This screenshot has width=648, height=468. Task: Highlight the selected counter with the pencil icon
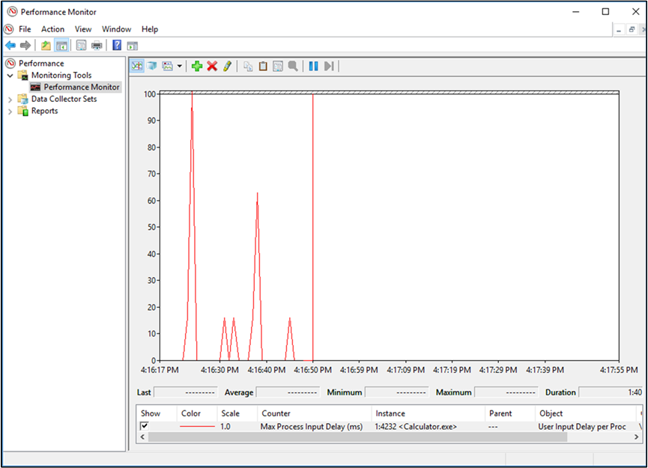(x=226, y=66)
